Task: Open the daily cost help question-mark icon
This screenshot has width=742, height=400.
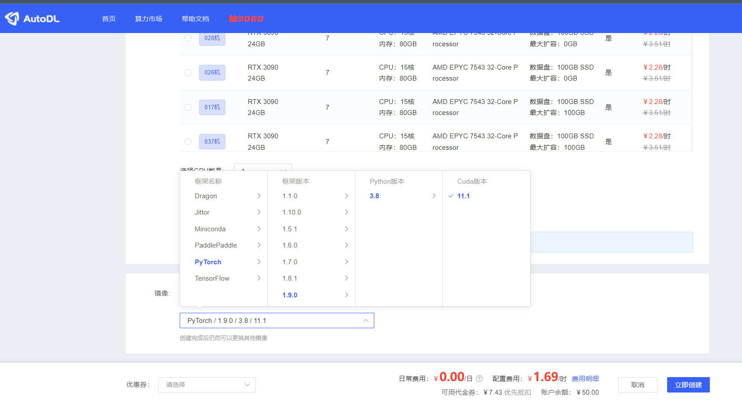Action: tap(480, 378)
